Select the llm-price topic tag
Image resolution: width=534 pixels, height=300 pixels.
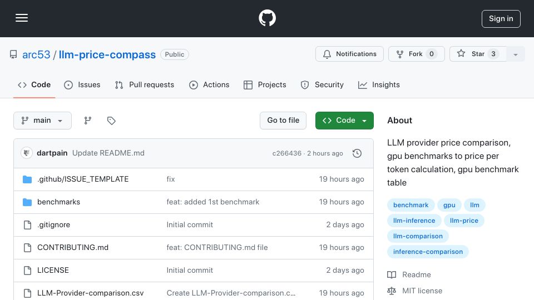tap(464, 221)
